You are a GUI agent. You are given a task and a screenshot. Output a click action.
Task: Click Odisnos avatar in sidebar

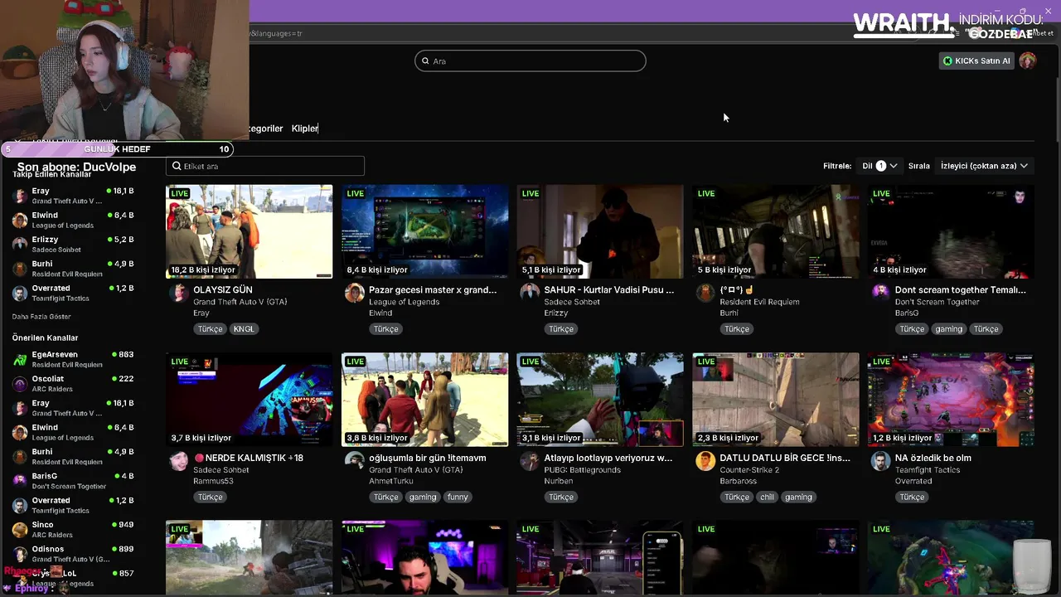[x=20, y=553]
